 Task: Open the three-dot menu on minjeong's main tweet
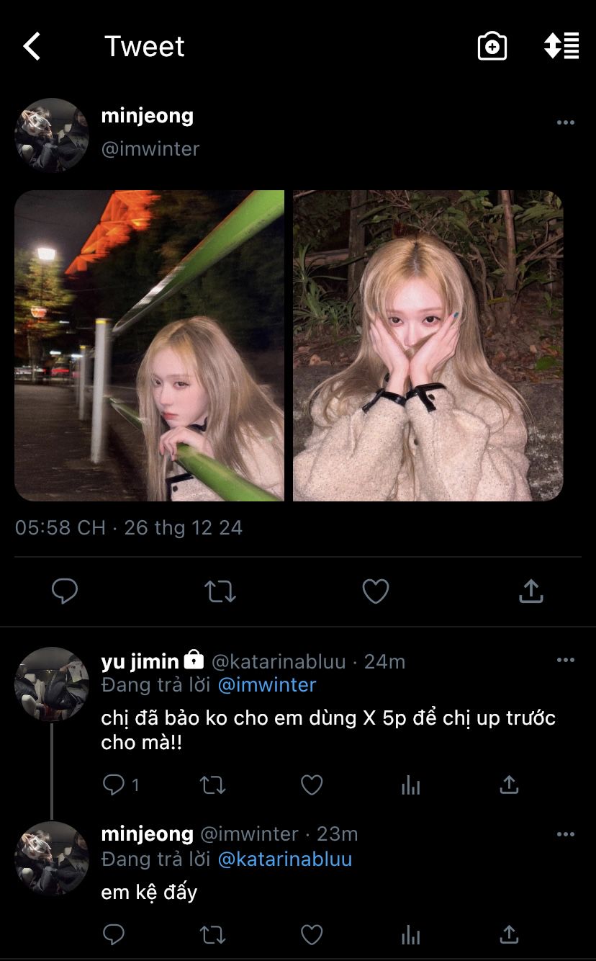pos(566,122)
